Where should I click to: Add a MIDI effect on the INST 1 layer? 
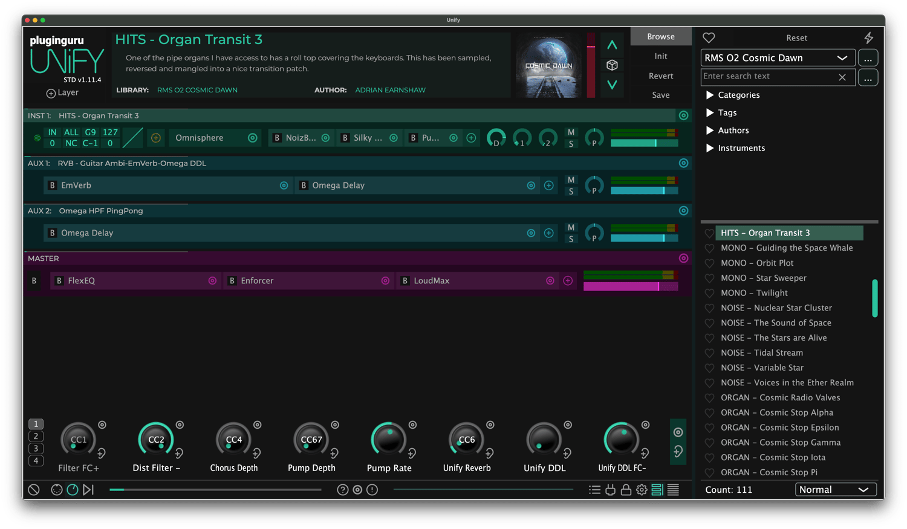(x=155, y=138)
